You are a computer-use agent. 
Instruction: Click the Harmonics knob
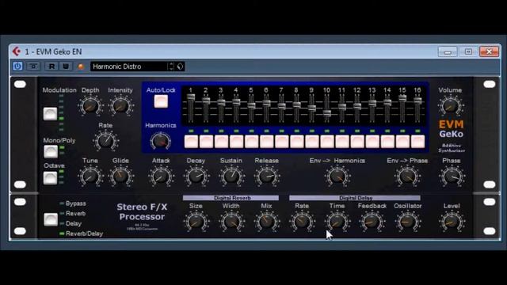point(160,141)
